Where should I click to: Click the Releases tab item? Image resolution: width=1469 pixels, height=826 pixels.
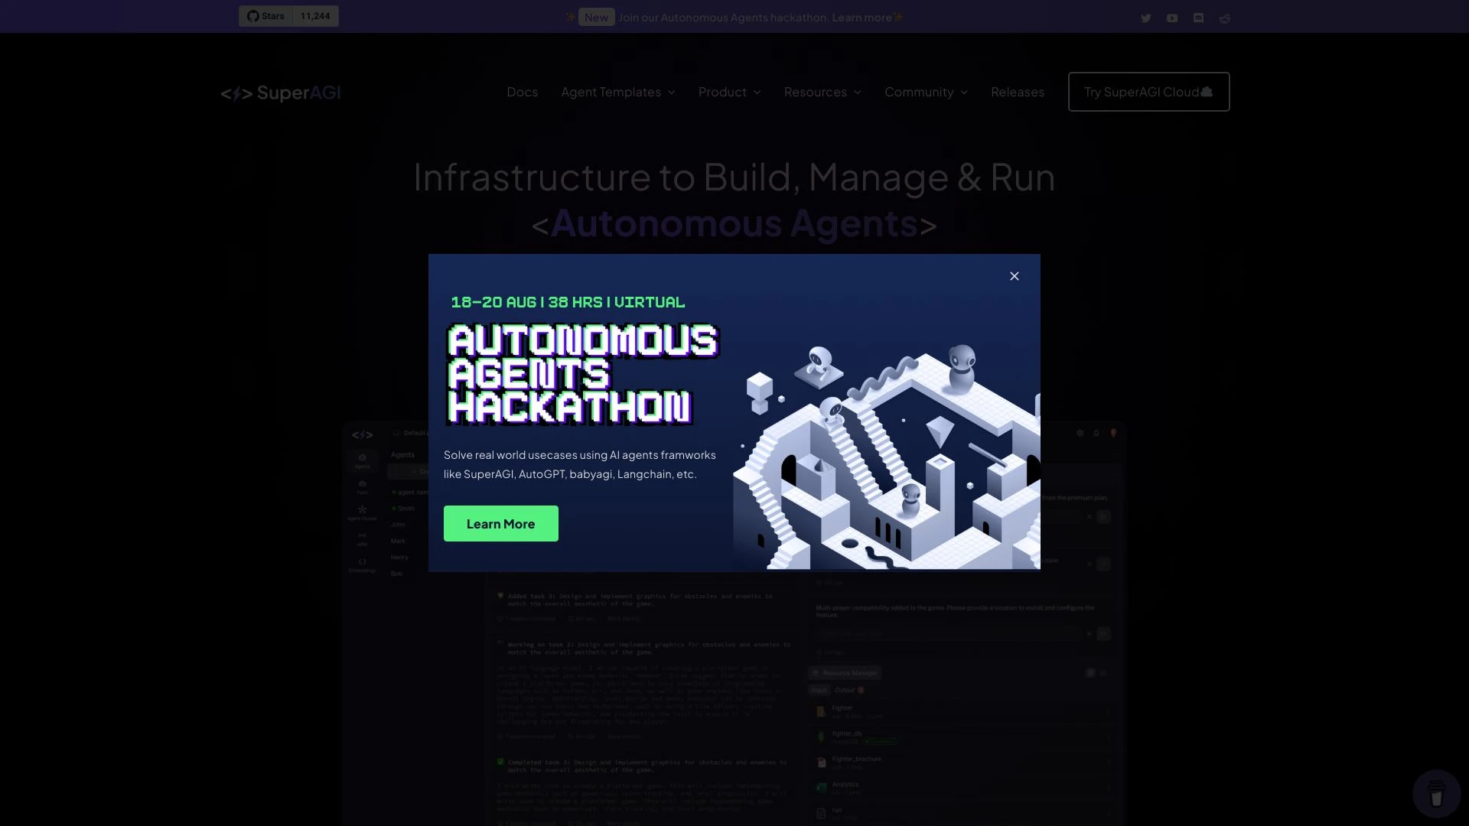(x=1017, y=92)
